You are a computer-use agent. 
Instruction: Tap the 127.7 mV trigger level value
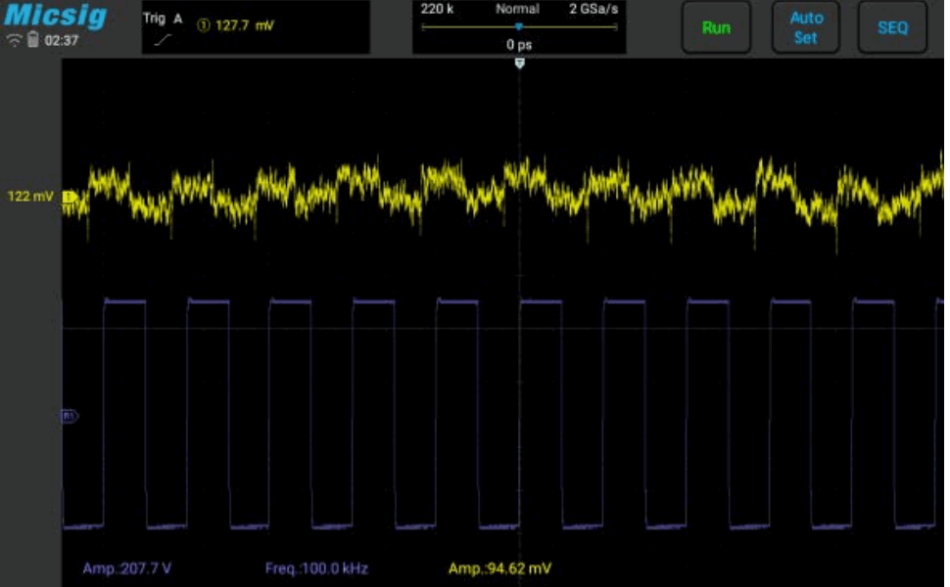coord(244,24)
